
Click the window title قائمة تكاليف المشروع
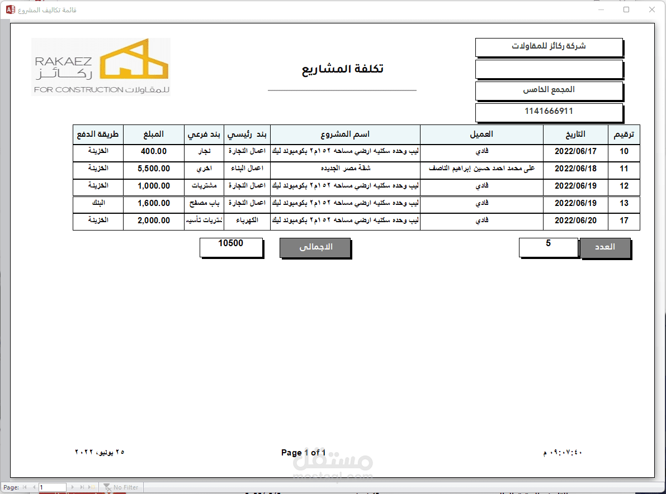point(47,9)
